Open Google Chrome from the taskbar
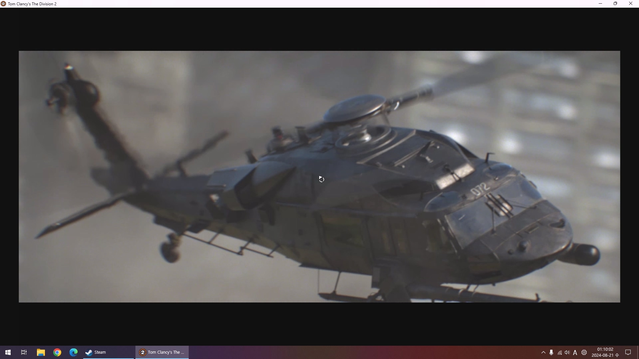 click(x=57, y=352)
